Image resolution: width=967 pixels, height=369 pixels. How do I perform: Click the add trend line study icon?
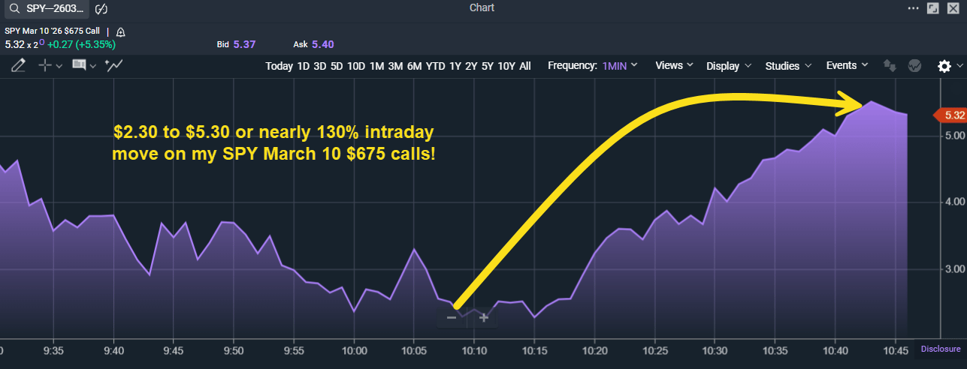(114, 65)
